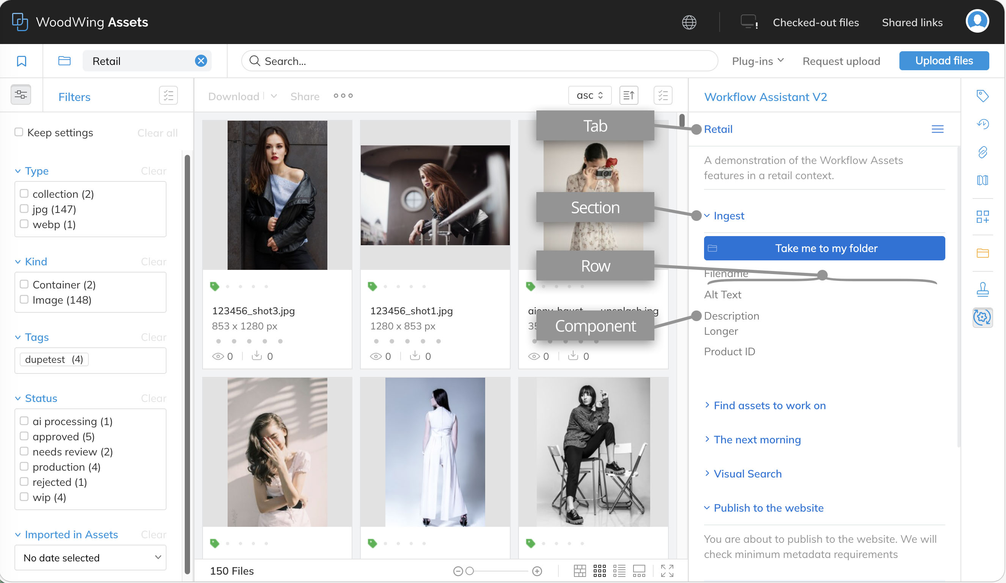This screenshot has width=1006, height=583.
Task: Check the Container (2) kind filter
Action: (24, 284)
